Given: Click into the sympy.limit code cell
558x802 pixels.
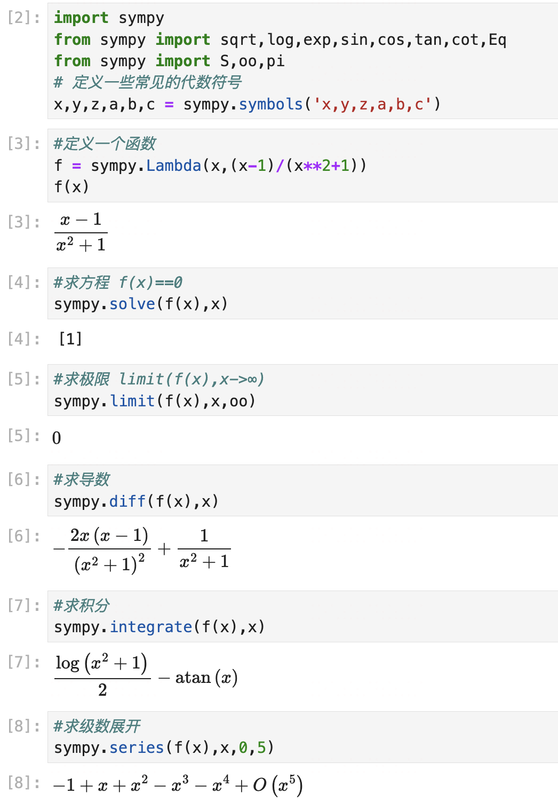Looking at the screenshot, I should (302, 390).
